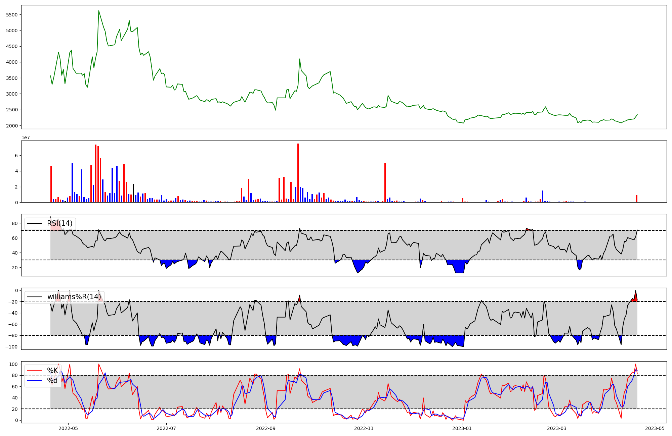Click the 2022-07 date tick label

coord(166,428)
